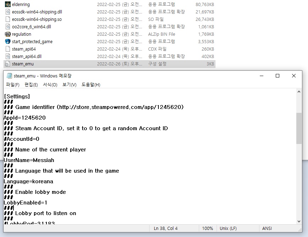Click the #AccountId=0 line

[22, 139]
